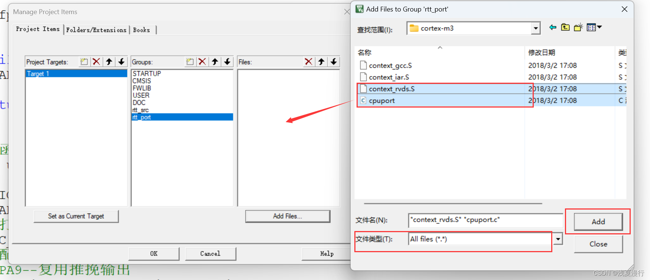This screenshot has height=280, width=650.
Task: Switch to the Project Items tab
Action: 38,29
